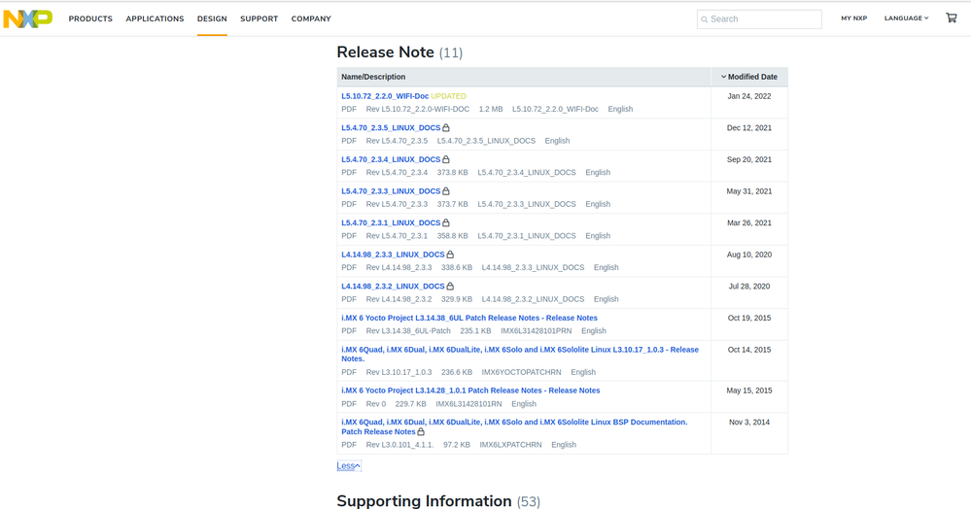Click lock icon beside L5.4.70_2.3.4_LINUX_DOCS
971x509 pixels.
tap(446, 159)
